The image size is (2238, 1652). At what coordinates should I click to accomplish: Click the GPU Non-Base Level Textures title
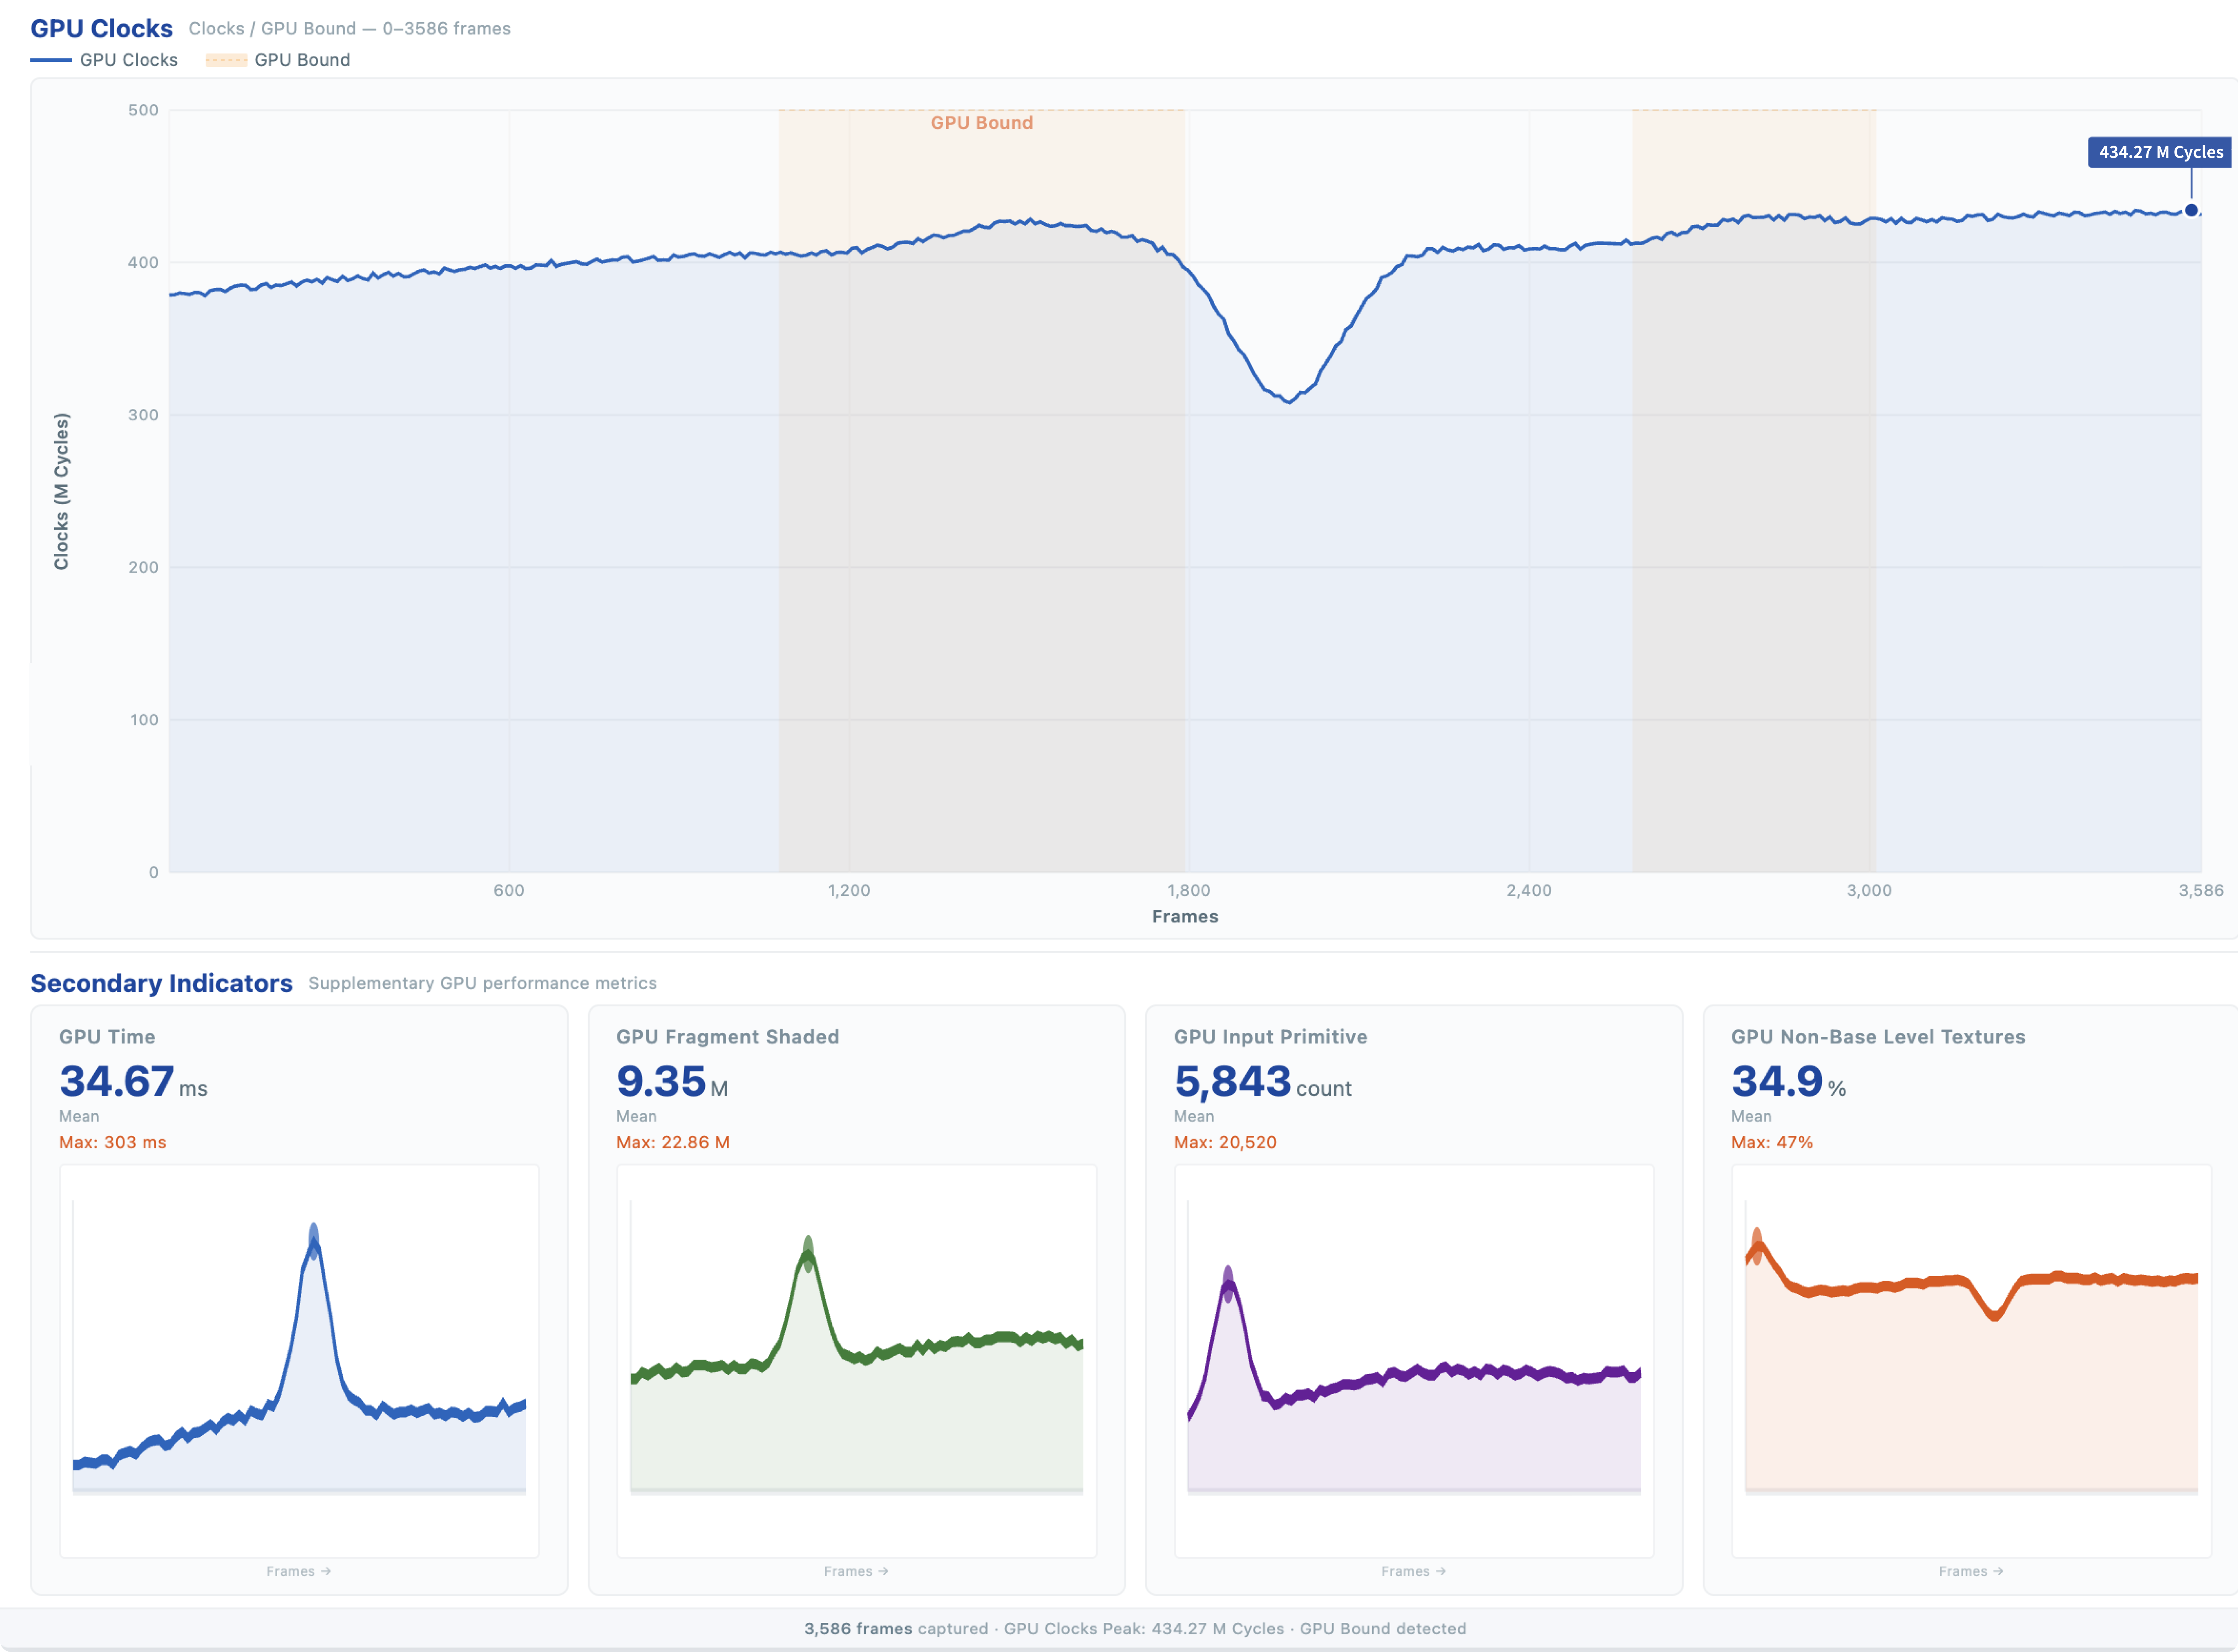tap(1878, 1037)
